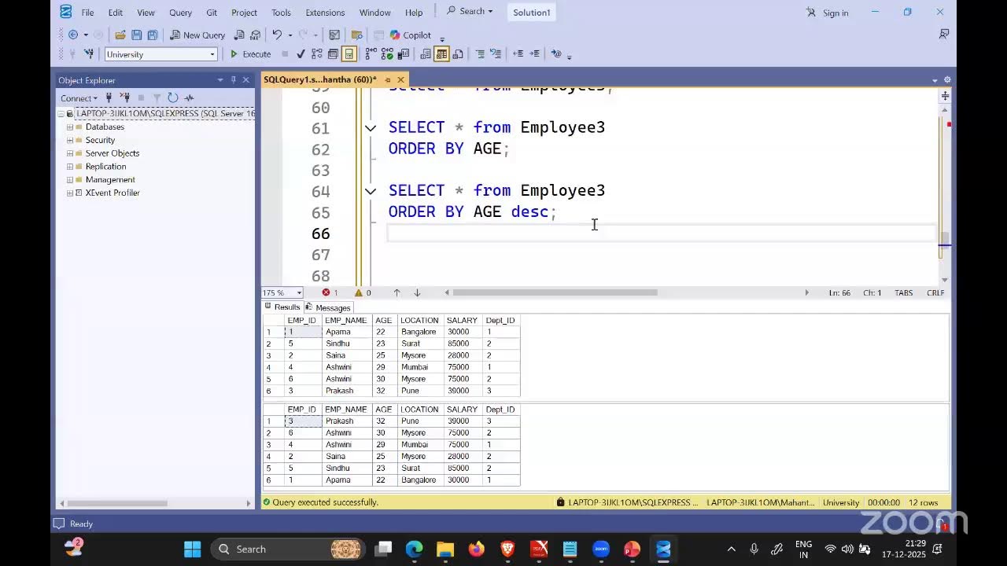The width and height of the screenshot is (1007, 566).
Task: Collapse the SELECT block at line 61
Action: click(x=370, y=127)
